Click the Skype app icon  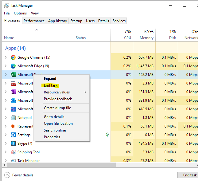[x=13, y=143]
